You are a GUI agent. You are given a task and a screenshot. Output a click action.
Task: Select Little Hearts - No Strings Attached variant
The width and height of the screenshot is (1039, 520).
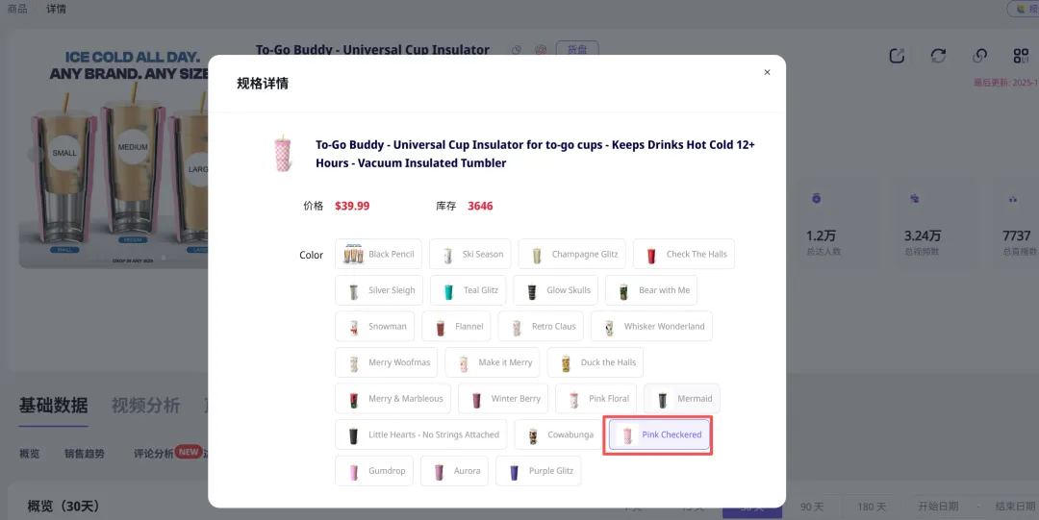click(x=421, y=435)
